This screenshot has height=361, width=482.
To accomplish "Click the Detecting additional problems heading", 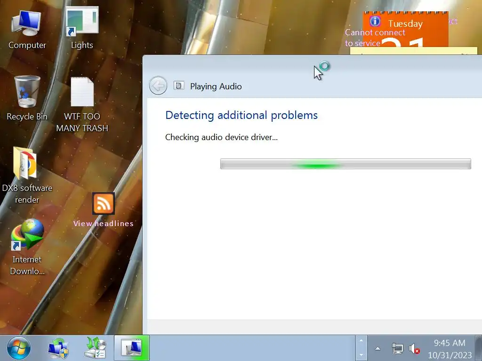I will 241,115.
